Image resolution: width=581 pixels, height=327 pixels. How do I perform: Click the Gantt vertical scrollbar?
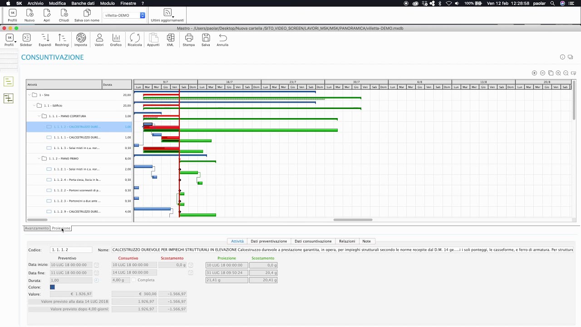(x=574, y=100)
